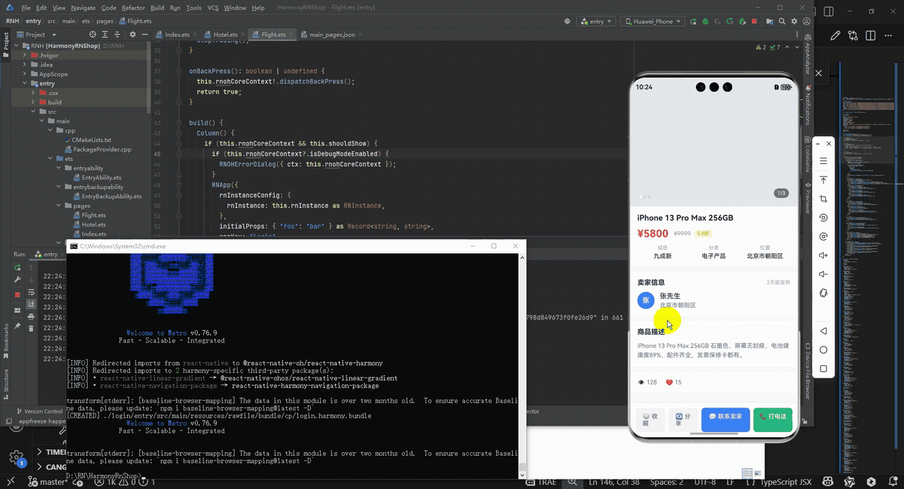Collapse the pages folder in tree
The height and width of the screenshot is (489, 904).
point(58,205)
